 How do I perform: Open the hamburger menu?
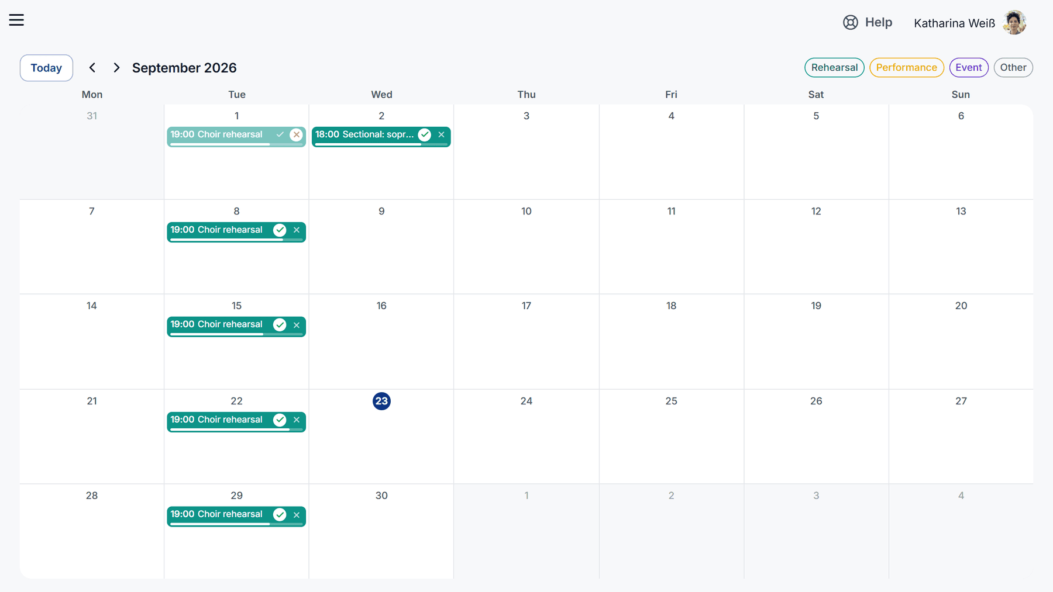(16, 20)
